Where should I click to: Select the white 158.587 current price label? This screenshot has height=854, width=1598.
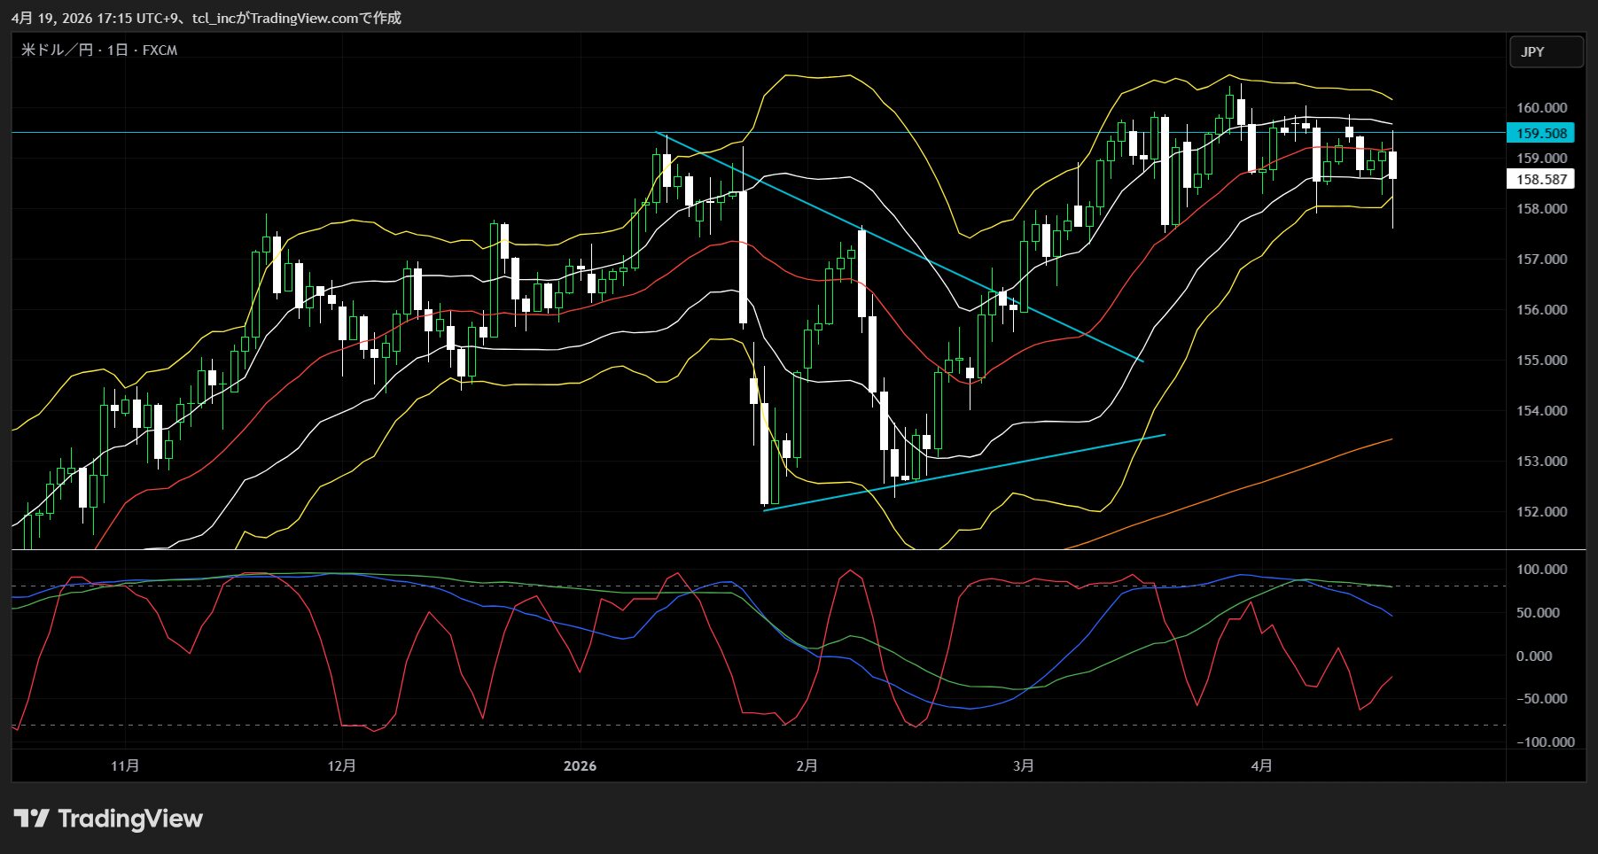click(x=1540, y=180)
